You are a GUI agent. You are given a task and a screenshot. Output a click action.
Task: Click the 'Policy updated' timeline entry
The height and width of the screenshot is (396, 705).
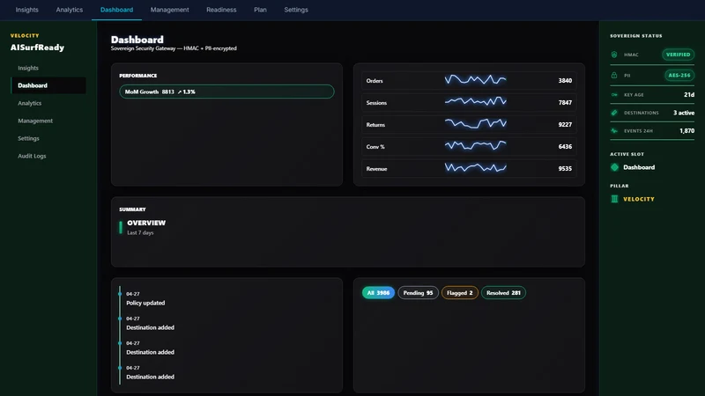click(x=145, y=303)
